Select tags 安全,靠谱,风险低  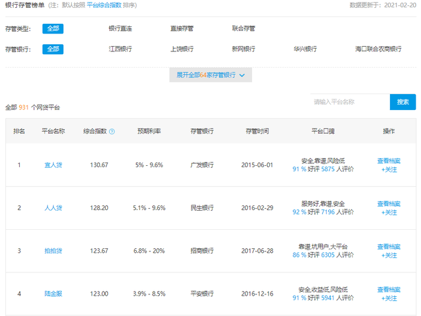[323, 161]
